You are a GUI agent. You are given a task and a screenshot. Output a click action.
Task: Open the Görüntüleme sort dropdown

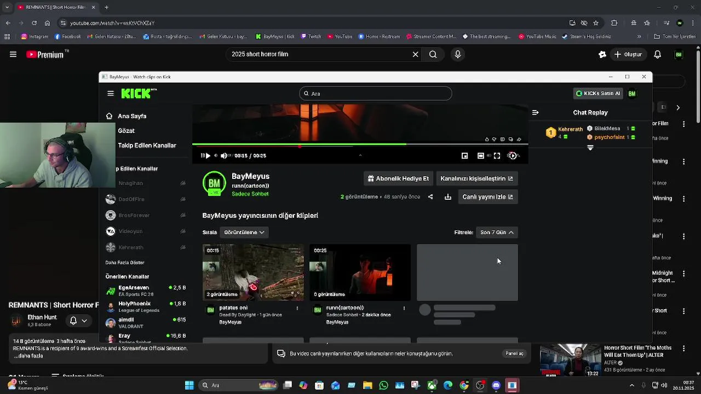pos(244,233)
